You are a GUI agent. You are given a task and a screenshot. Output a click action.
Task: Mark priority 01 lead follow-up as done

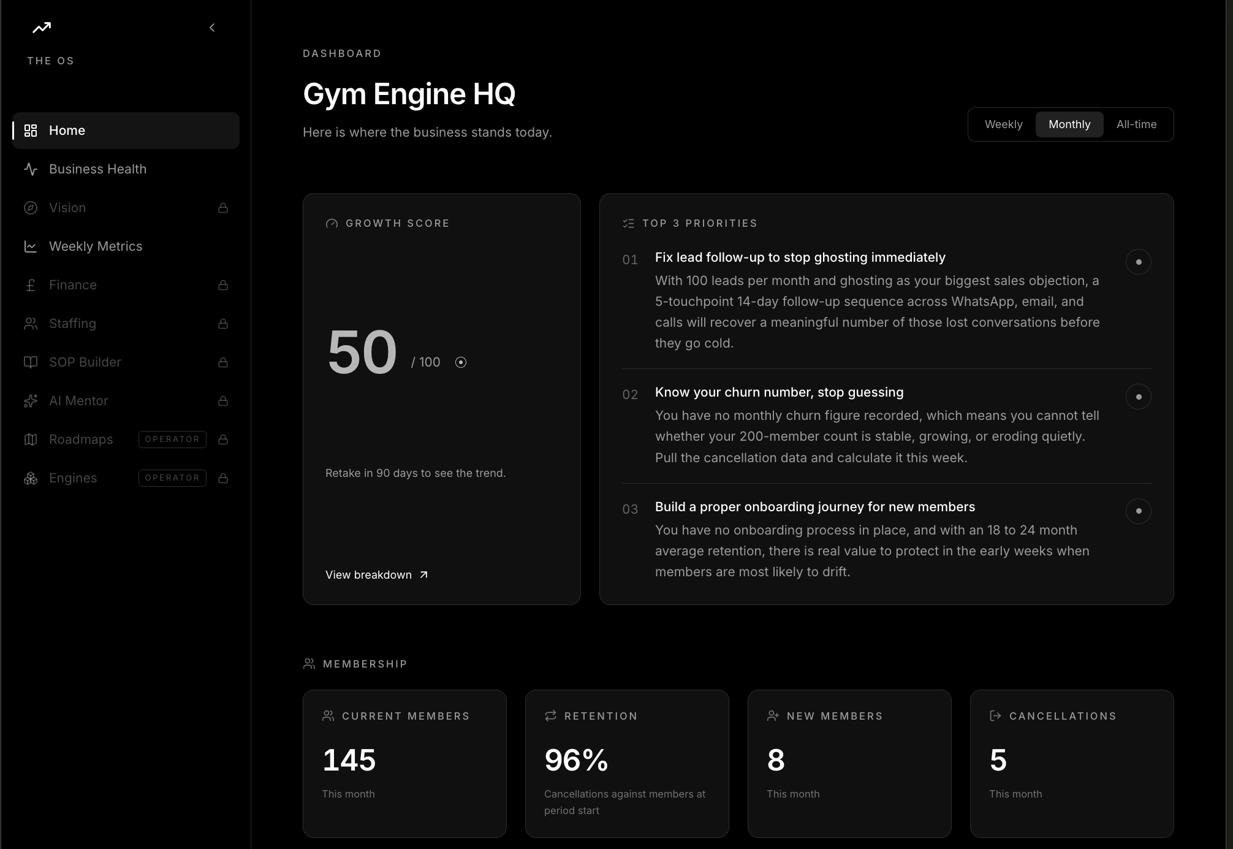click(x=1138, y=262)
